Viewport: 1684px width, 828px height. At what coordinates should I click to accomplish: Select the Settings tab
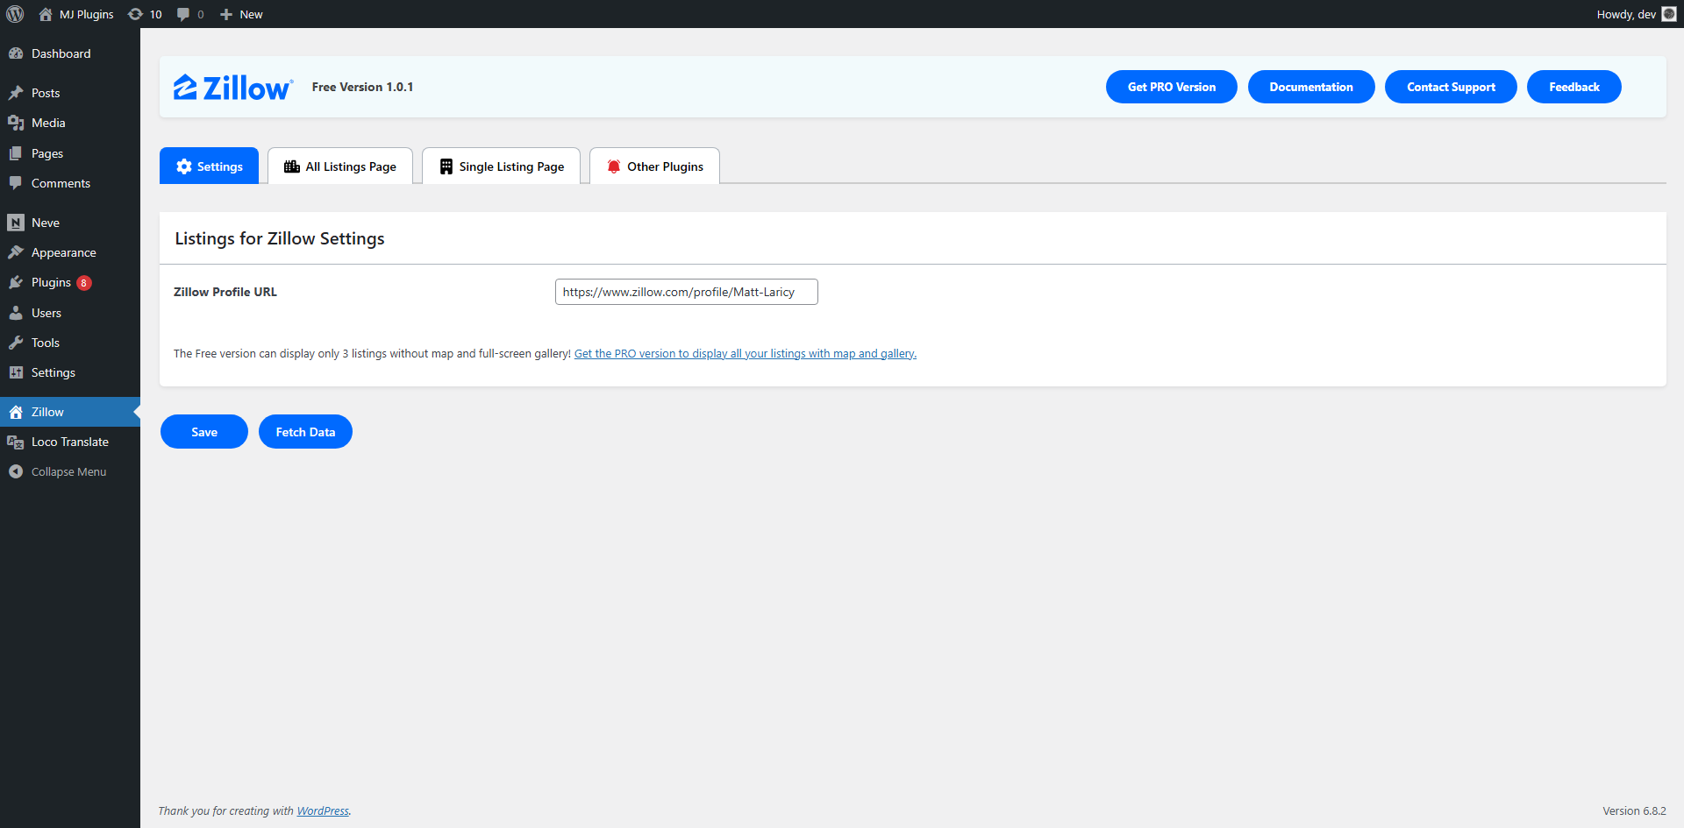click(x=209, y=166)
